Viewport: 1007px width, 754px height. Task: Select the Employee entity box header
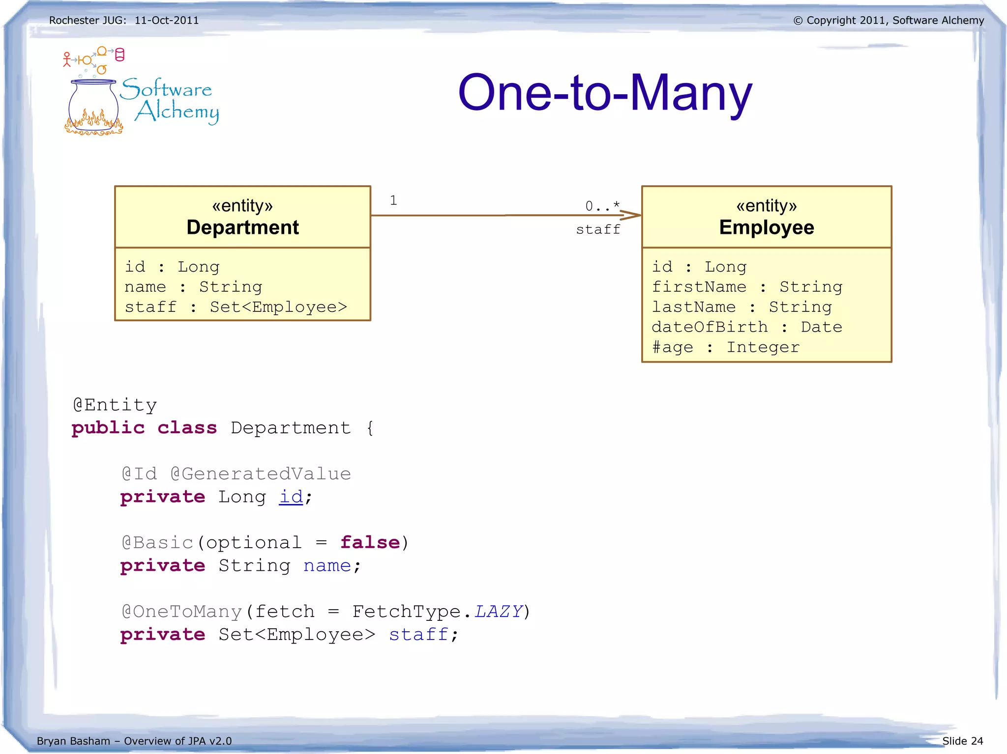click(x=766, y=217)
